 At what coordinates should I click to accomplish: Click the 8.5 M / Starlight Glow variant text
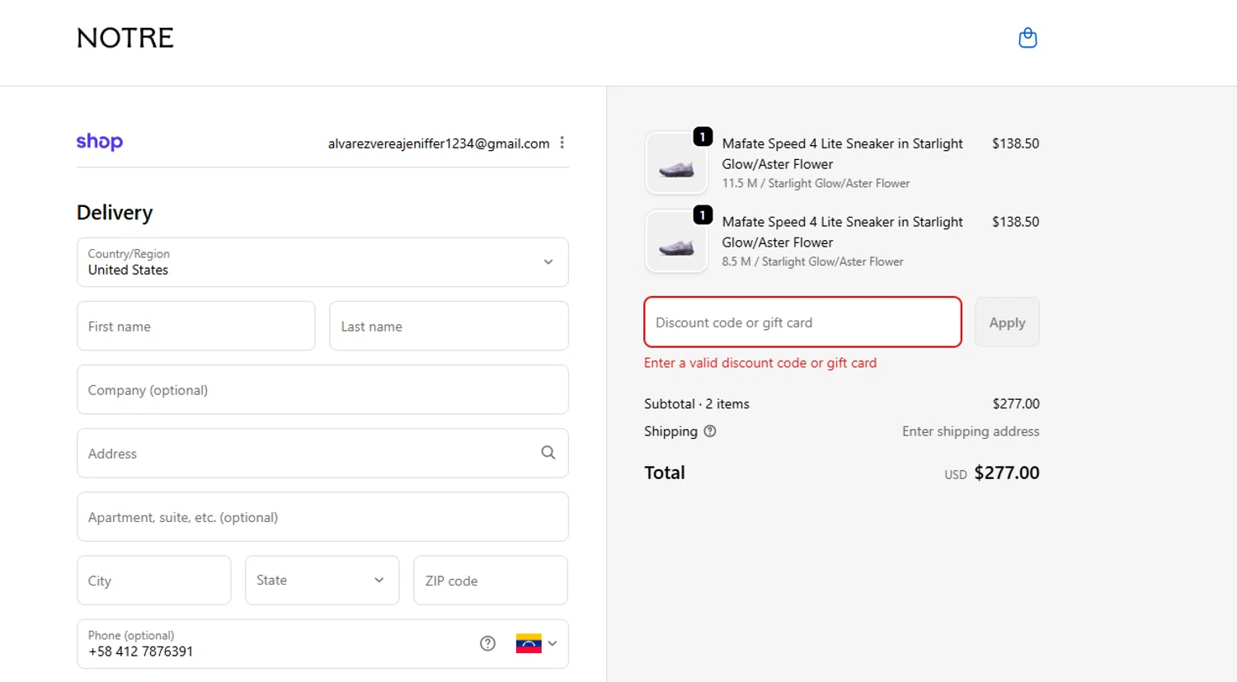[812, 261]
